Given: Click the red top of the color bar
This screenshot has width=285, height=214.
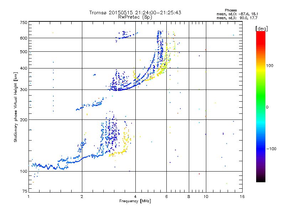Looking at the screenshot, I should pyautogui.click(x=261, y=35).
